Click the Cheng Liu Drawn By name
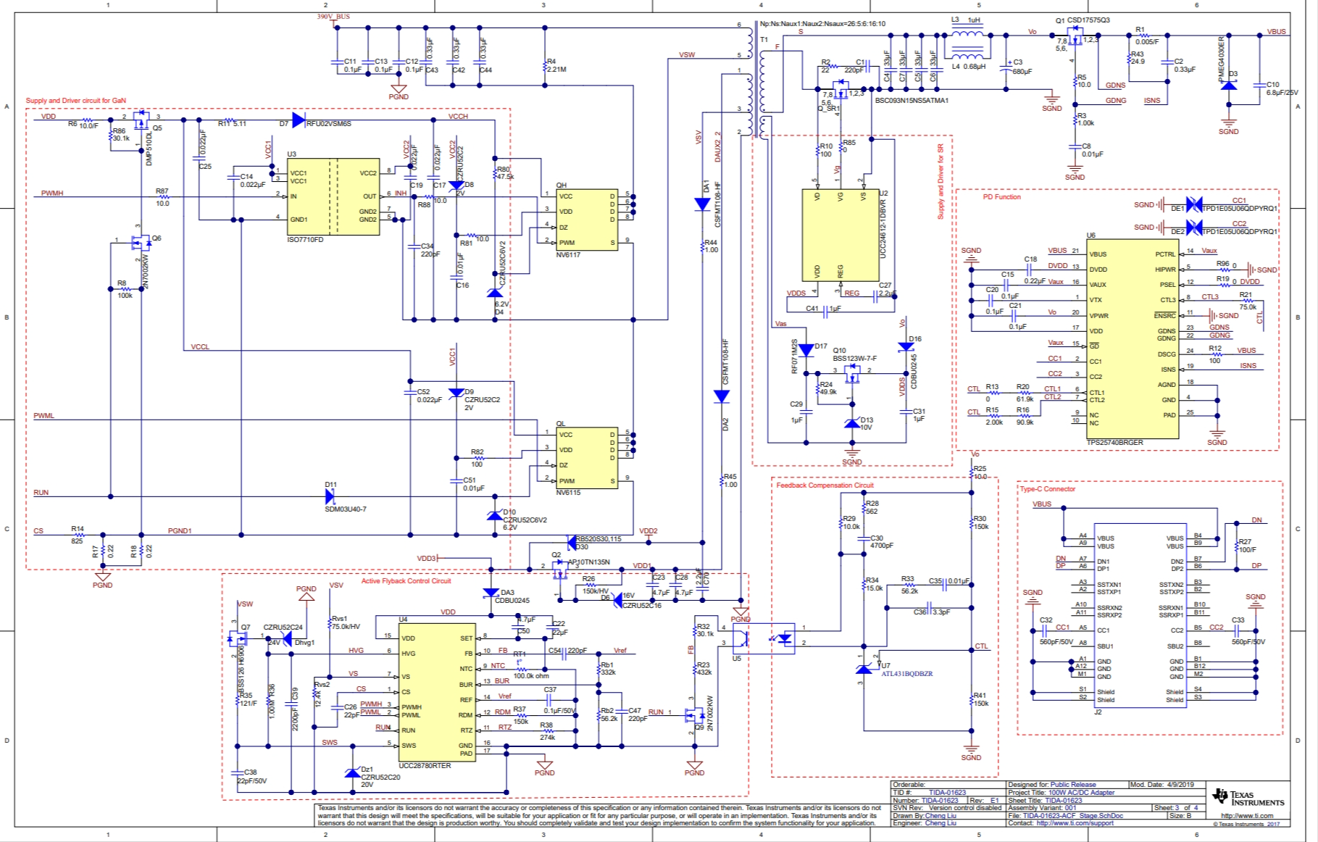Image resolution: width=1318 pixels, height=842 pixels. pyautogui.click(x=940, y=816)
